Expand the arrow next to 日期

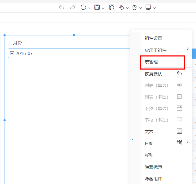pyautogui.click(x=187, y=142)
